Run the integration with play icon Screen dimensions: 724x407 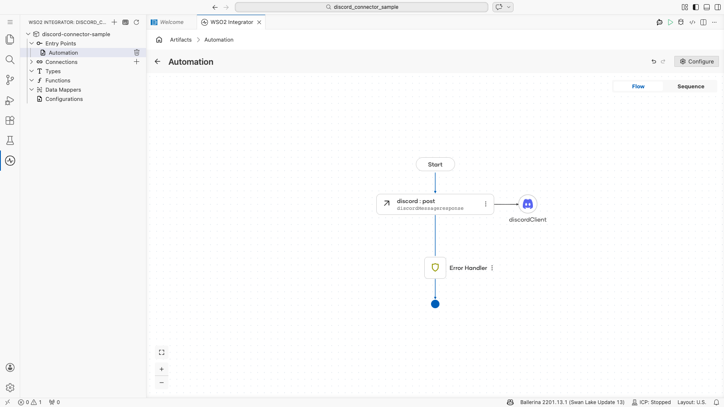point(671,22)
